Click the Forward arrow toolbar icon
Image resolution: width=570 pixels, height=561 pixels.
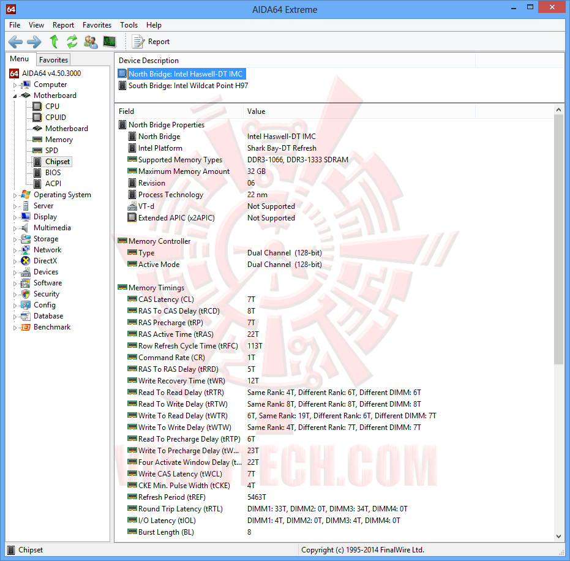34,42
